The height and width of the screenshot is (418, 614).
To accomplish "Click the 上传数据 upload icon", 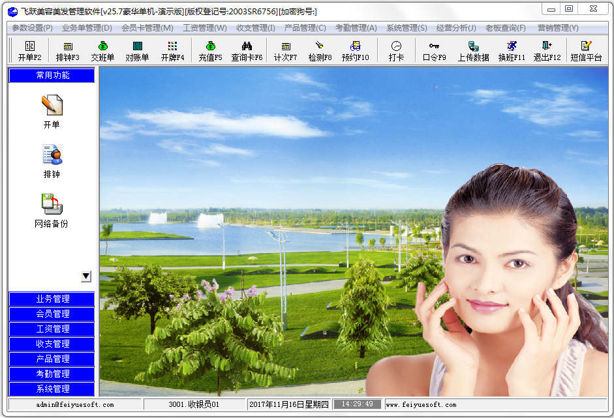I will [474, 51].
